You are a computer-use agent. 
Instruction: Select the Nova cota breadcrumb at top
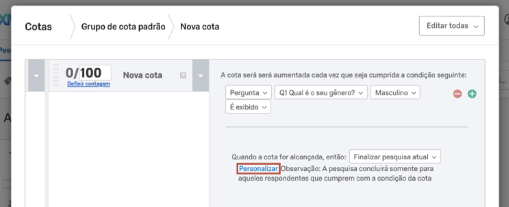pos(199,26)
